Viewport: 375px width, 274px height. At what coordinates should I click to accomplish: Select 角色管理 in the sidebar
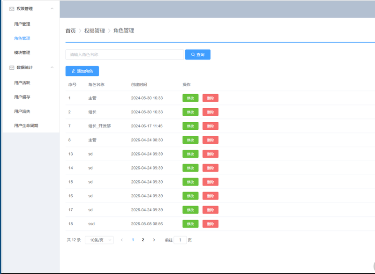[x=22, y=38]
